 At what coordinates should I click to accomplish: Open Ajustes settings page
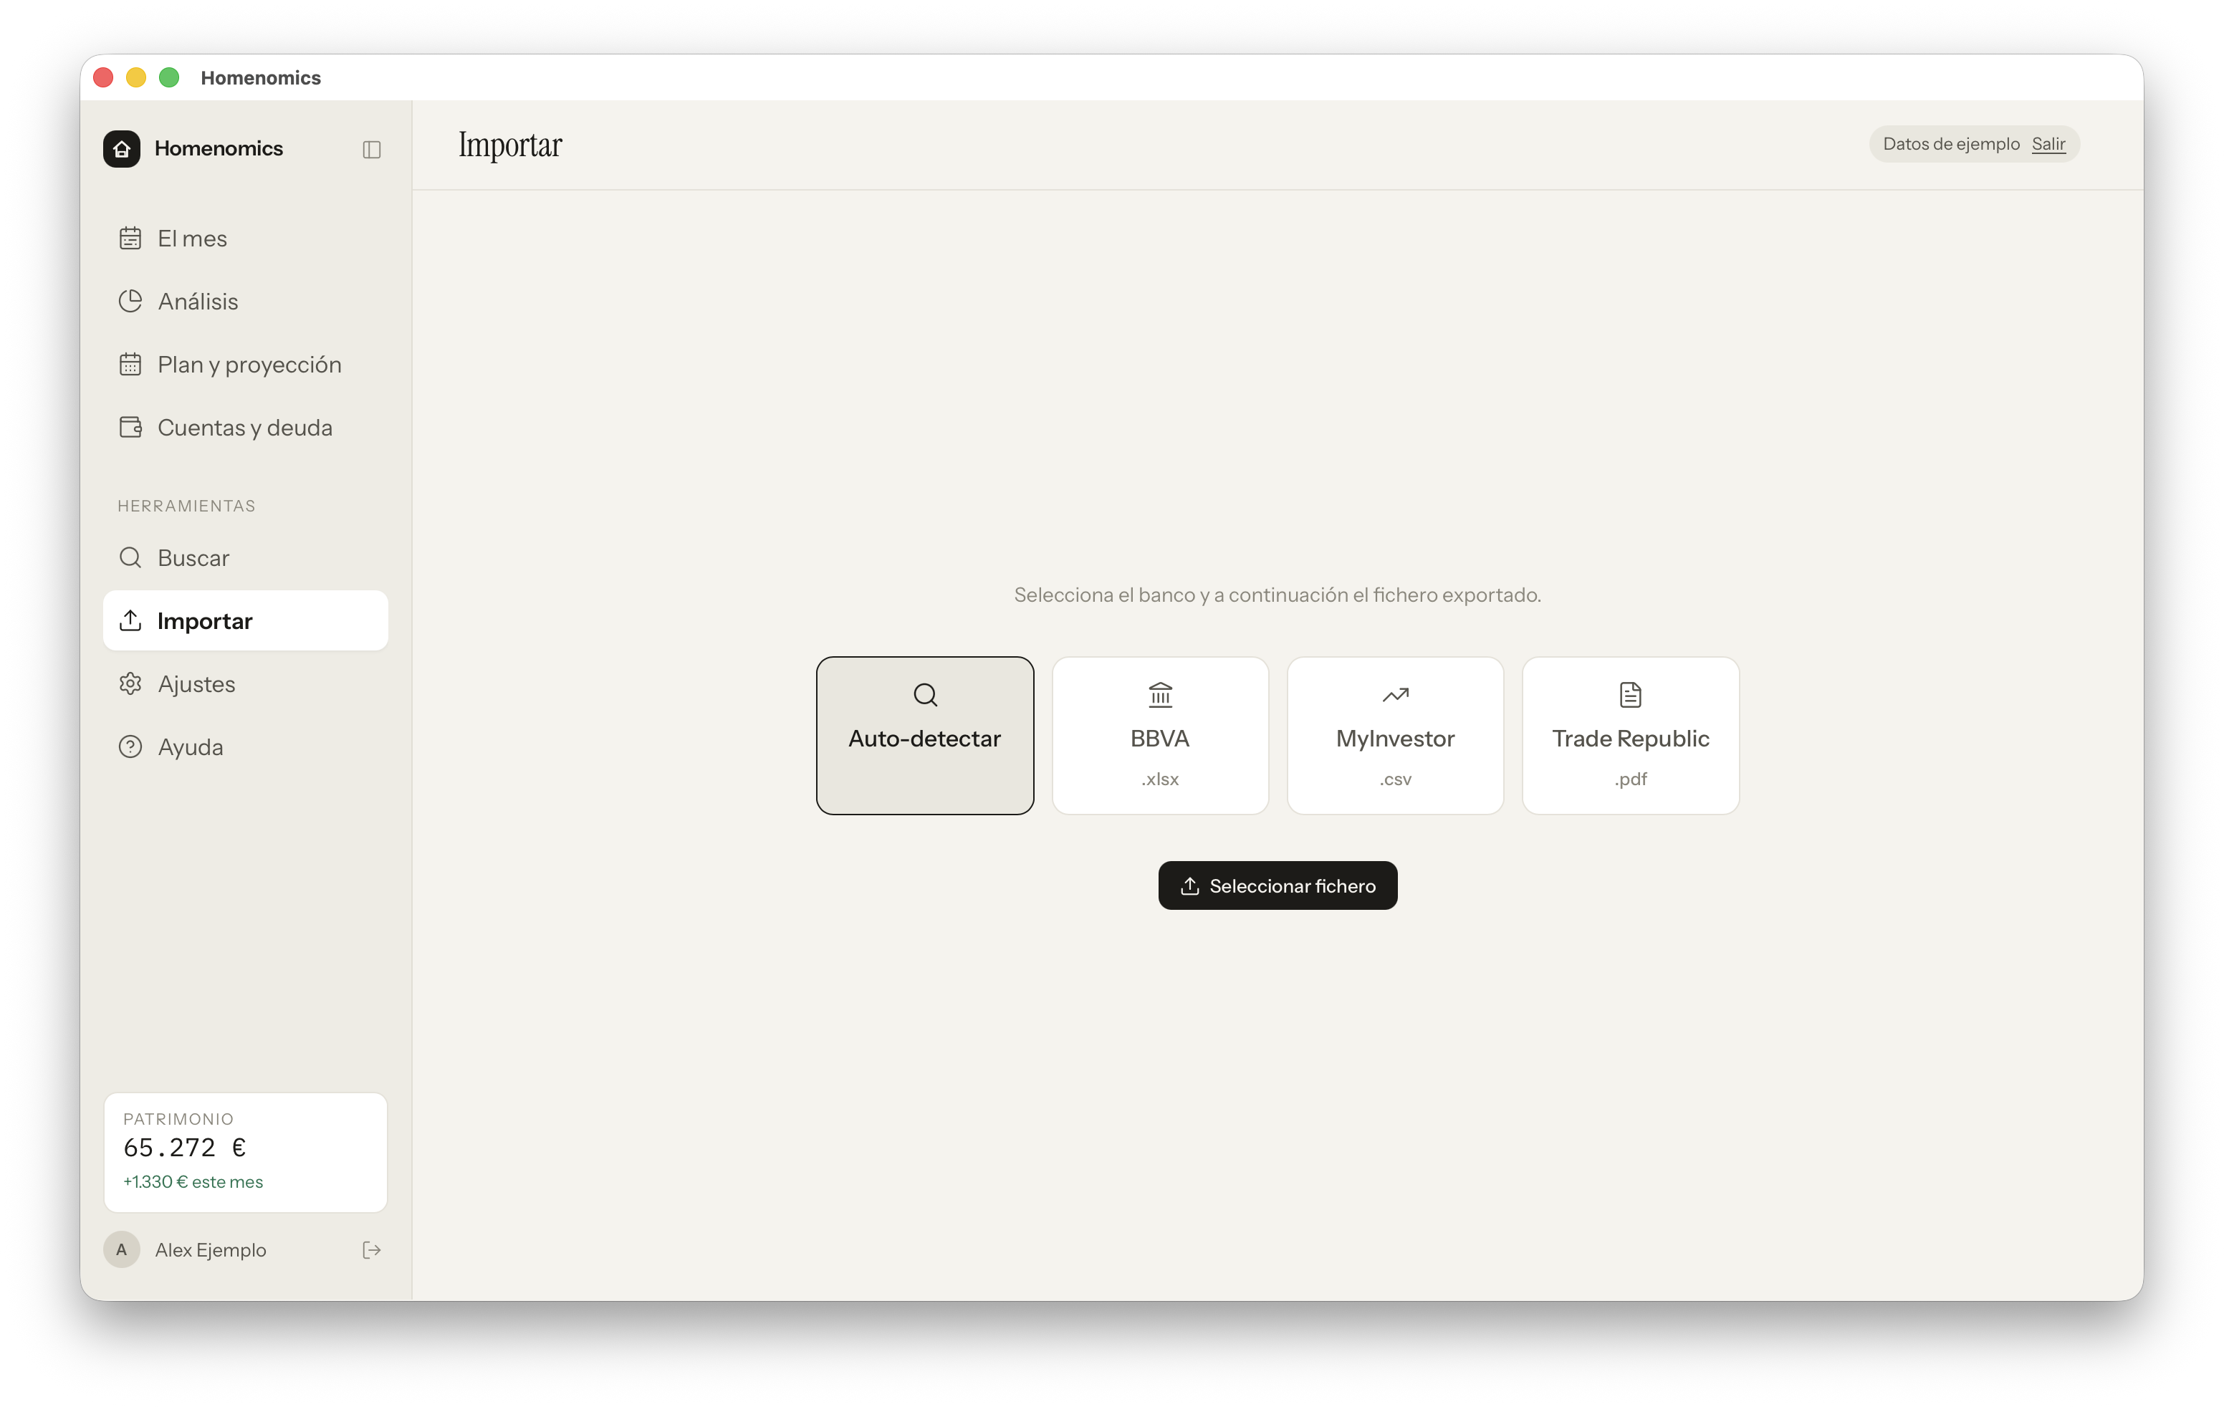pyautogui.click(x=246, y=684)
